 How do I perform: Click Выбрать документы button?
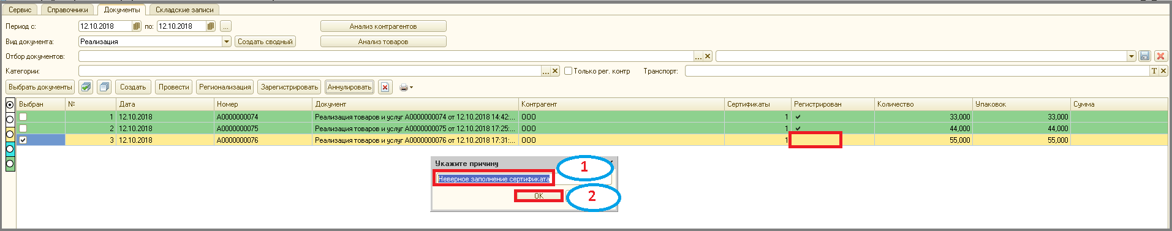pyautogui.click(x=40, y=87)
